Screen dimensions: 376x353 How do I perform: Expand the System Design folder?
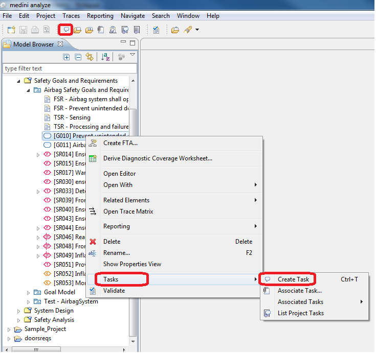pos(19,311)
